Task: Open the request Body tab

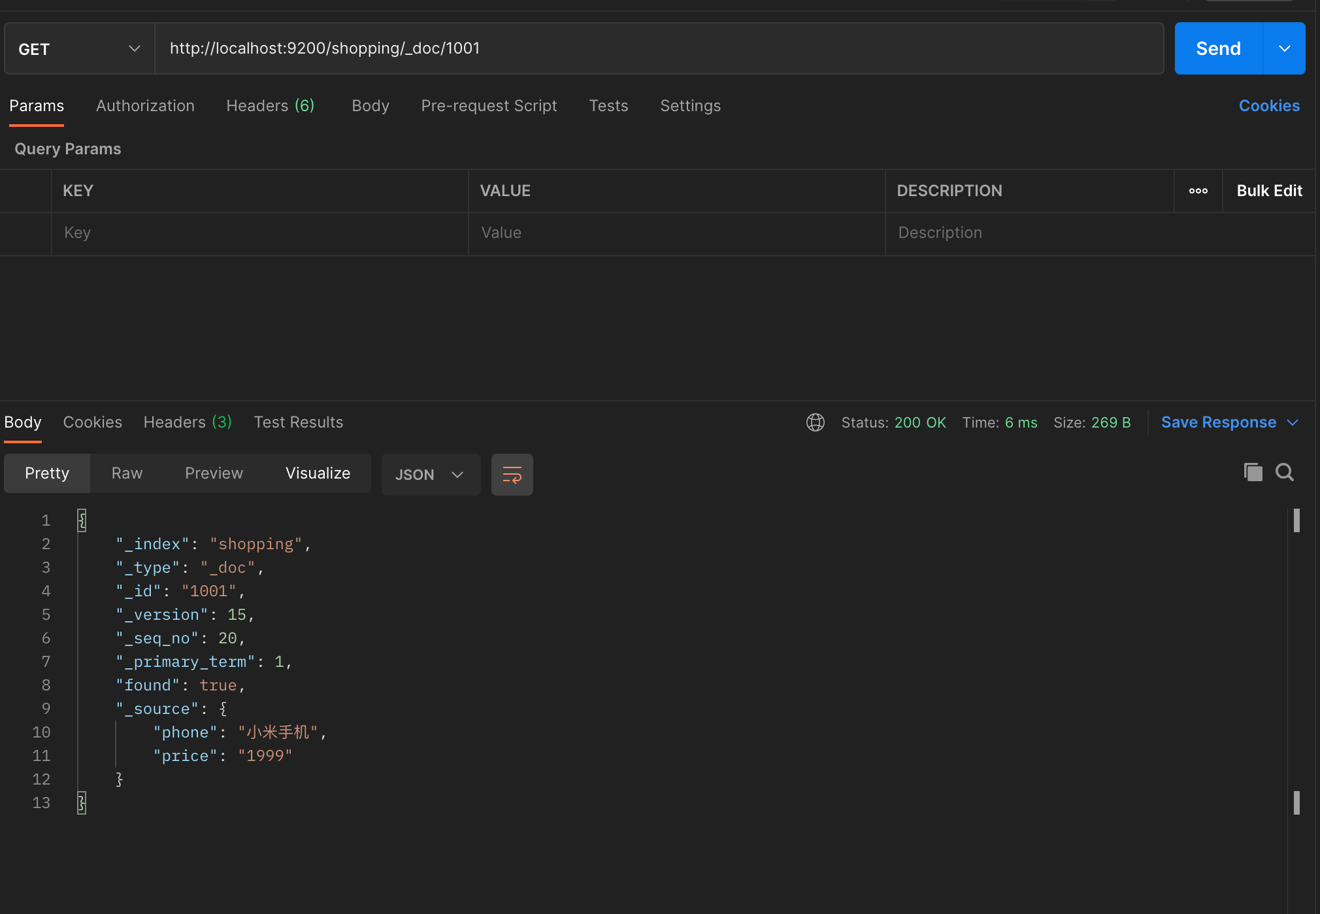Action: pos(371,106)
